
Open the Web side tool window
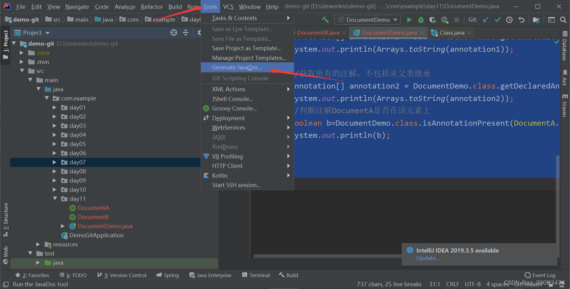(6, 255)
